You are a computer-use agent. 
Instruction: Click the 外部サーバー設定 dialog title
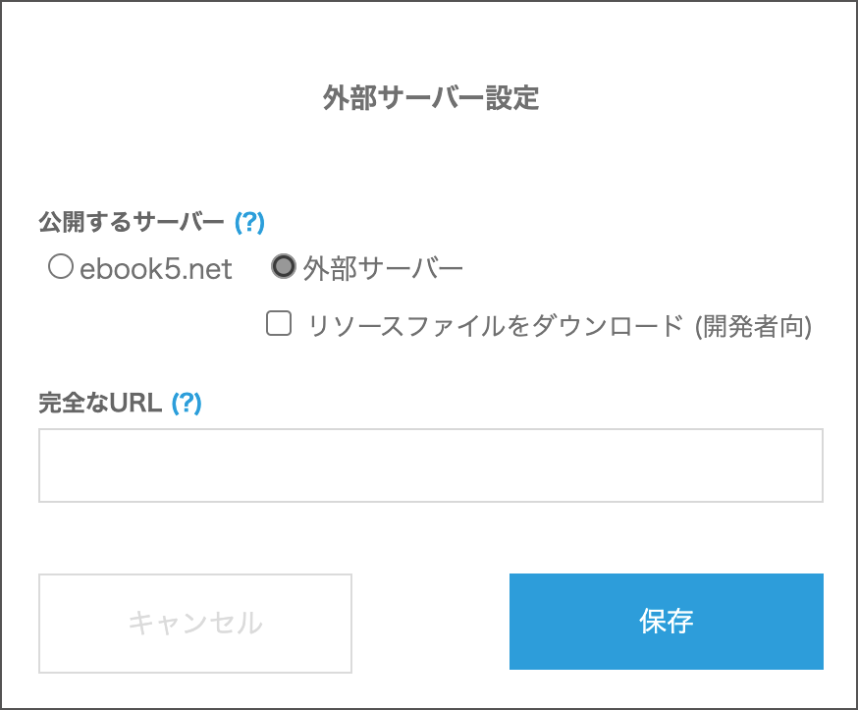tap(431, 98)
